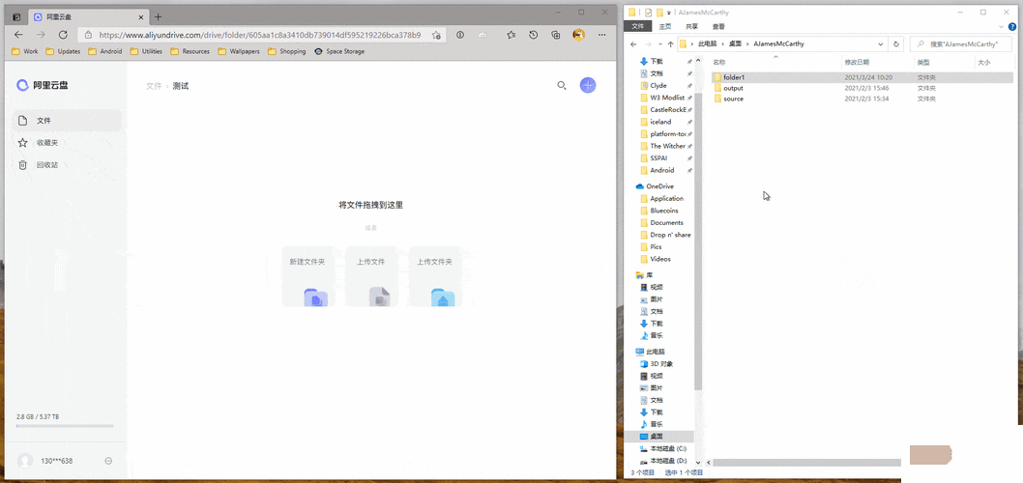This screenshot has width=1023, height=483.
Task: Reload the Aliyun Drive page
Action: pyautogui.click(x=63, y=35)
